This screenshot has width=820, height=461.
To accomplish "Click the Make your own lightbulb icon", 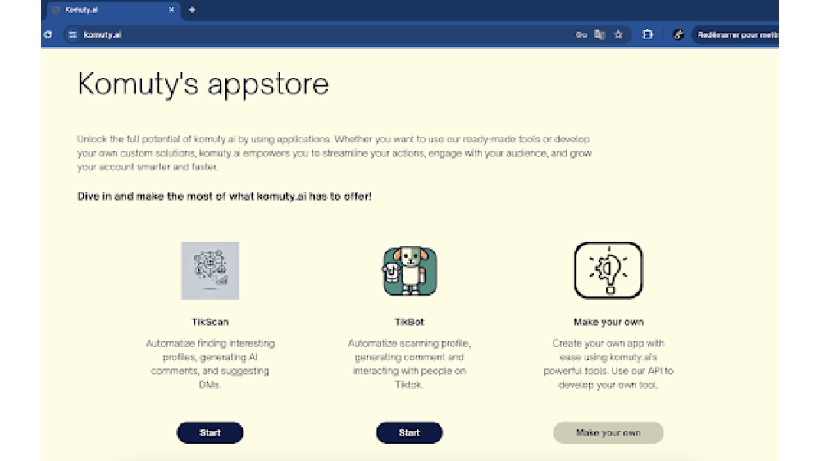I will 608,270.
